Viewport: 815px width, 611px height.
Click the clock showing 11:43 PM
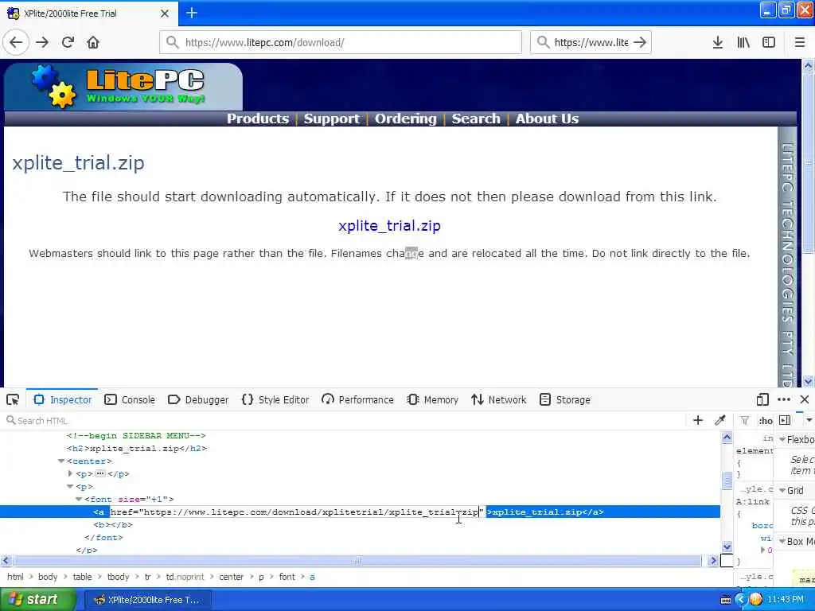[786, 600]
